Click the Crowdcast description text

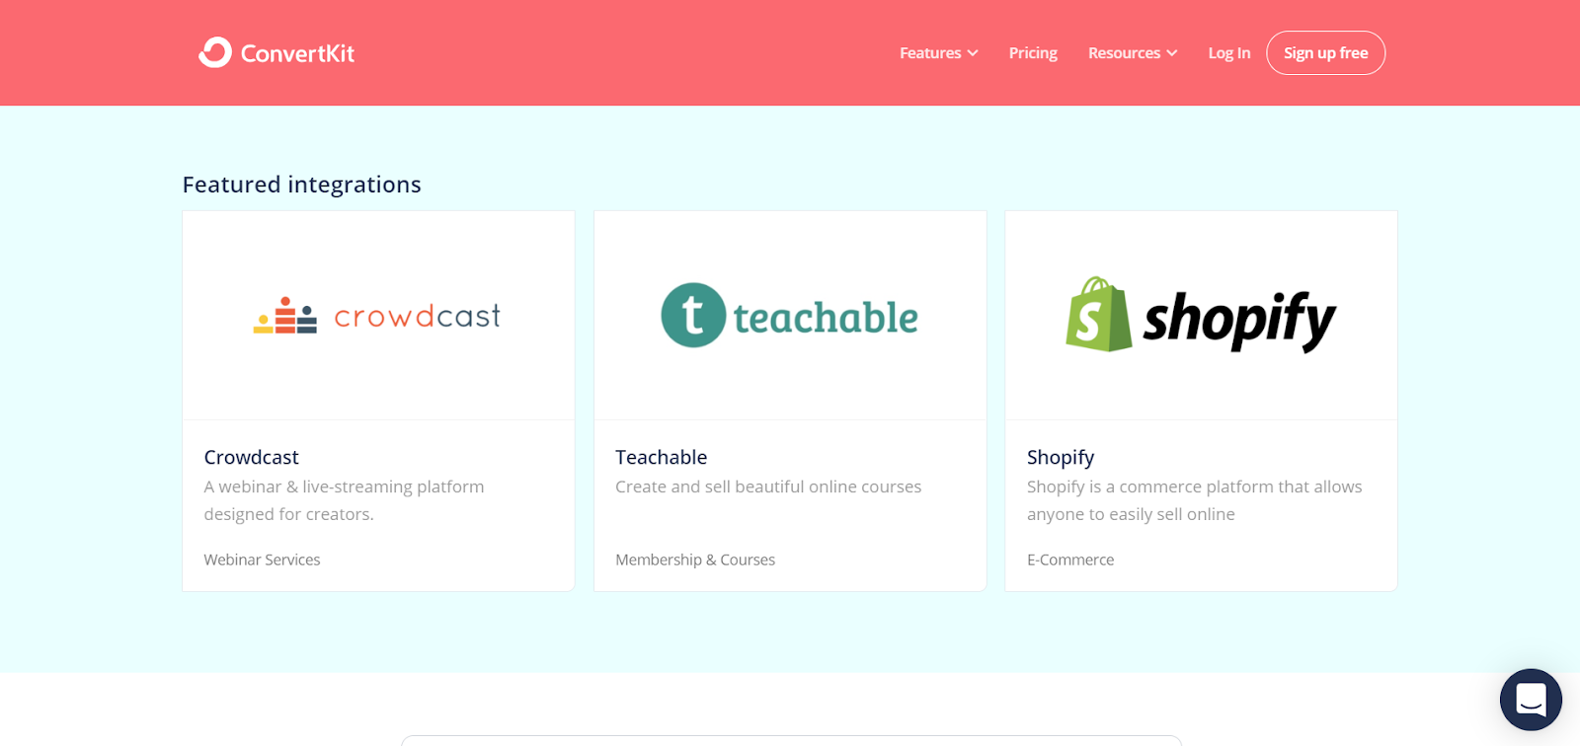click(x=344, y=500)
